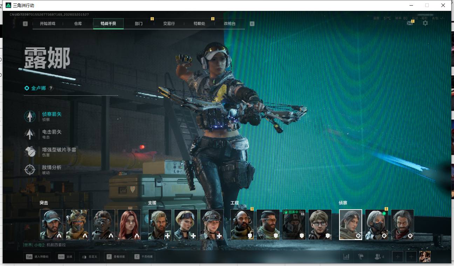Pick the blond bearded 支援 operator
This screenshot has height=266, width=454.
pyautogui.click(x=160, y=225)
